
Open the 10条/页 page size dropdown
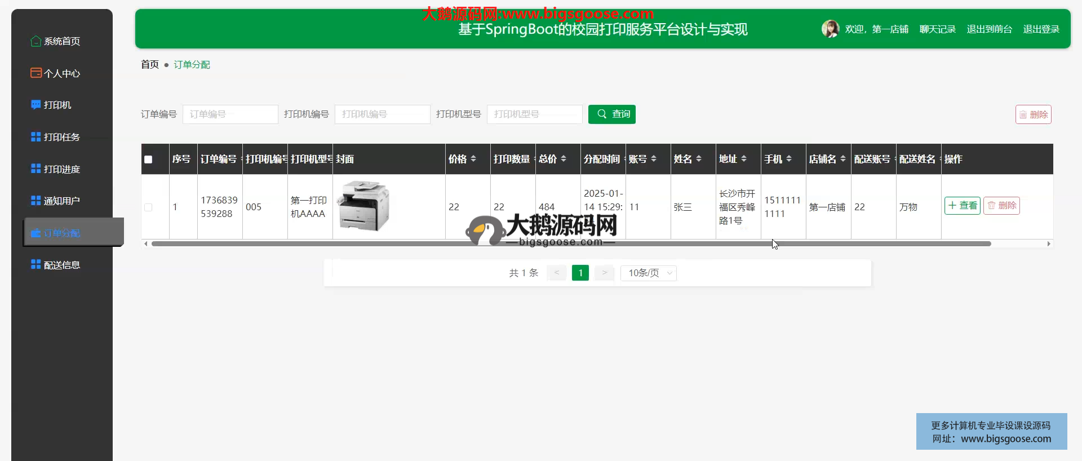(648, 273)
